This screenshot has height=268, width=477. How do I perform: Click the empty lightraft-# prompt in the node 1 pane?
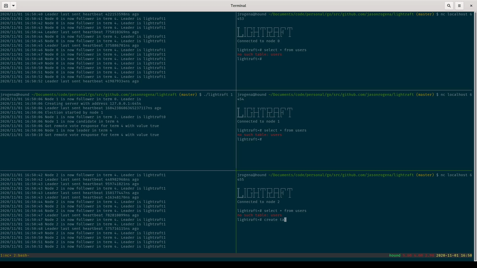[249, 139]
